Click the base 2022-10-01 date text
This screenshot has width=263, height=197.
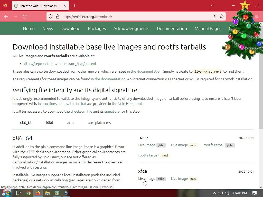point(246,138)
